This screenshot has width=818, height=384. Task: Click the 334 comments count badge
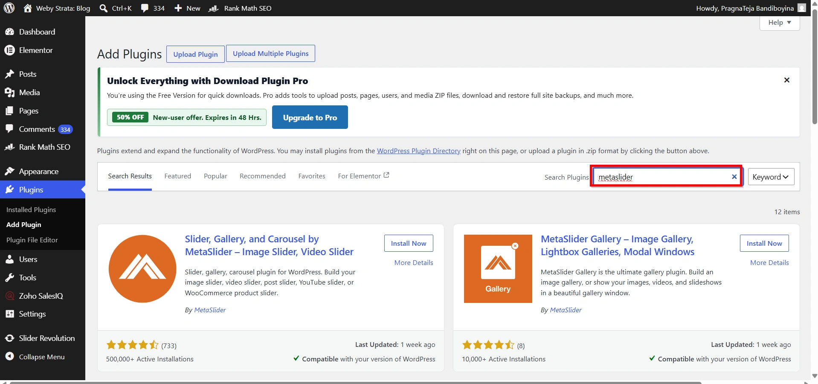coord(65,129)
